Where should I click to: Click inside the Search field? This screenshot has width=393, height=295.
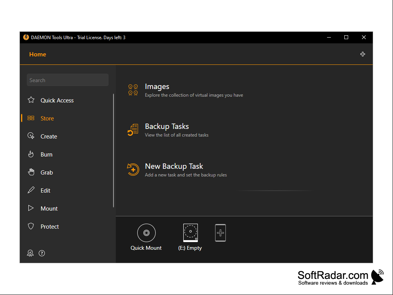tap(67, 80)
